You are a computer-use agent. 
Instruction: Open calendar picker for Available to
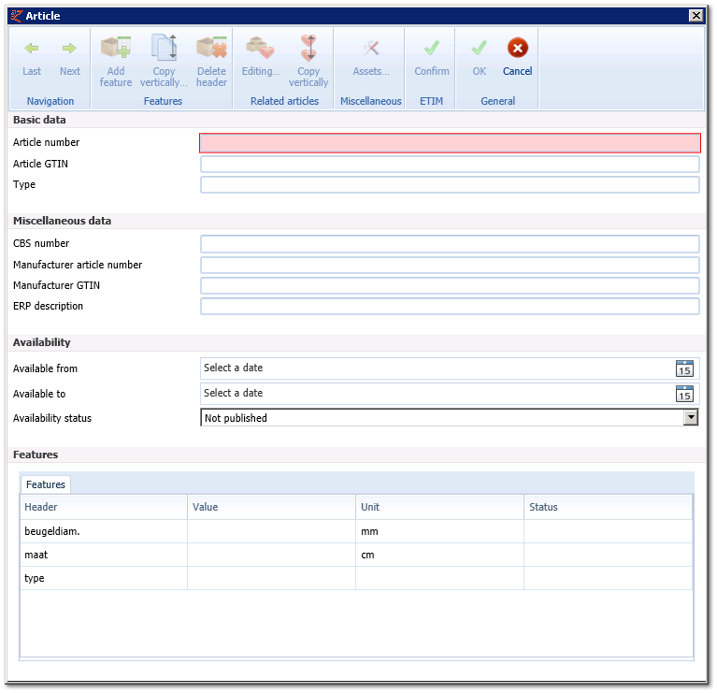[684, 394]
